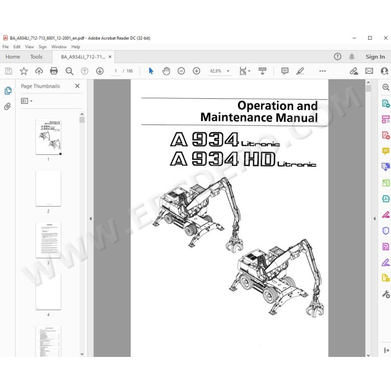This screenshot has width=391, height=391.
Task: Open more tools ellipsis
Action: [x=322, y=71]
